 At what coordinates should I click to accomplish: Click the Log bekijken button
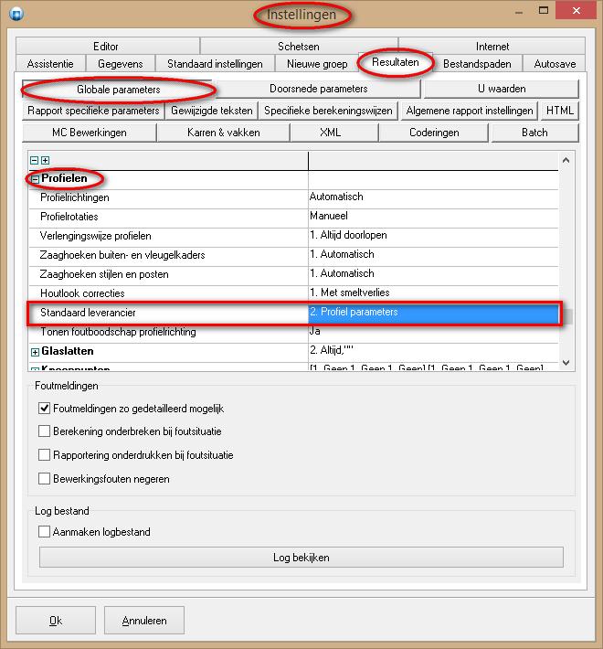click(301, 557)
